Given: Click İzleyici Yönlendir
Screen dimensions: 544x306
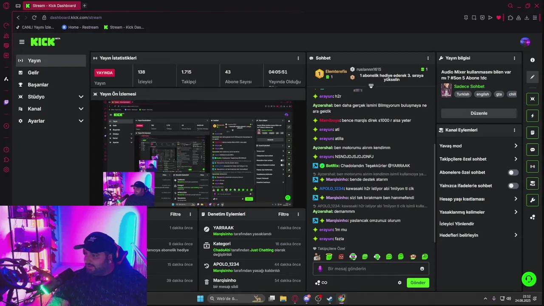Looking at the screenshot, I should click(x=456, y=224).
